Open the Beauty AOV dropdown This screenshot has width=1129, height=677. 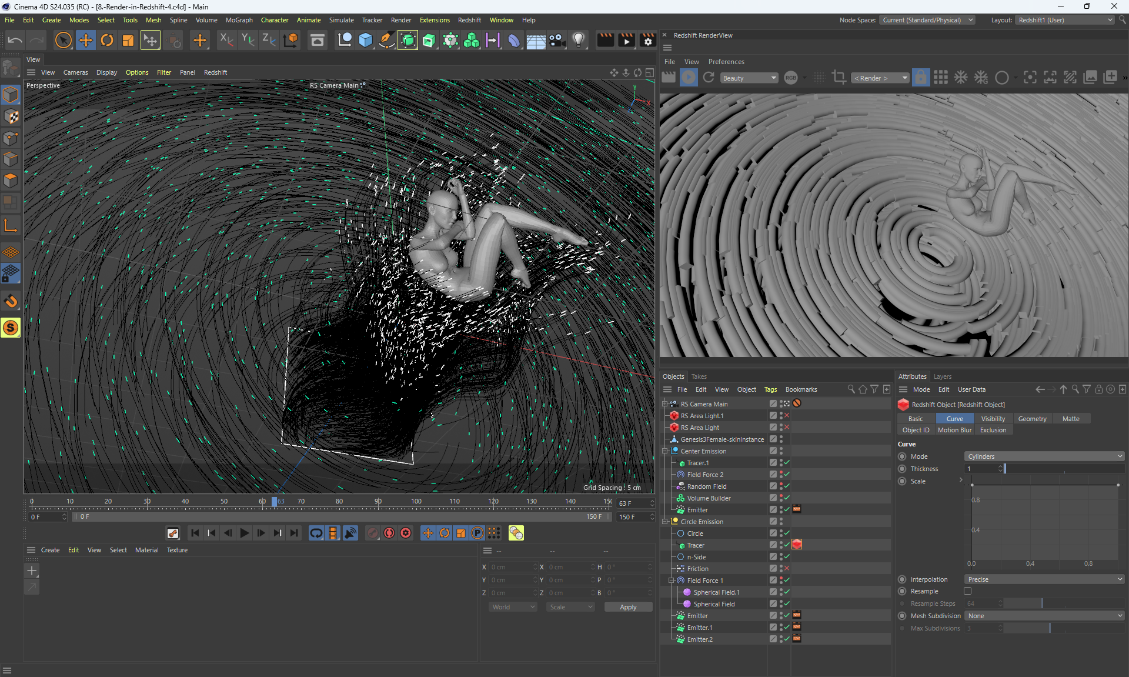[749, 78]
